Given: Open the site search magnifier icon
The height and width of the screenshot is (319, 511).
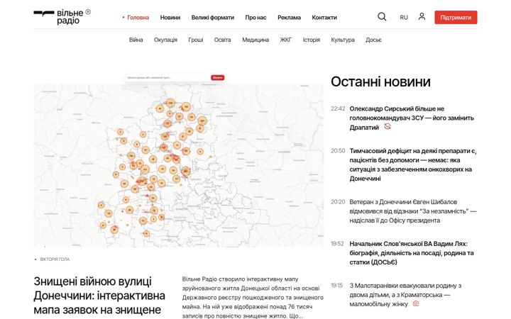Looking at the screenshot, I should tap(382, 16).
